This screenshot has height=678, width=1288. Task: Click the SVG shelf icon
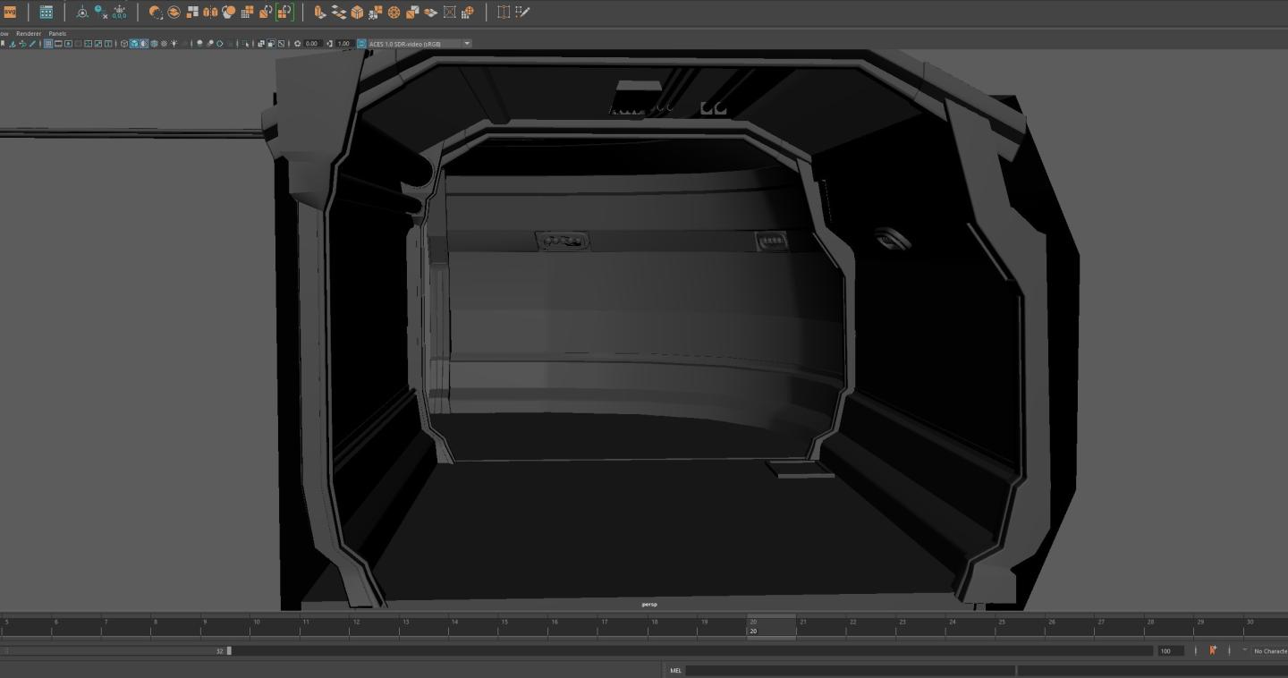10,13
